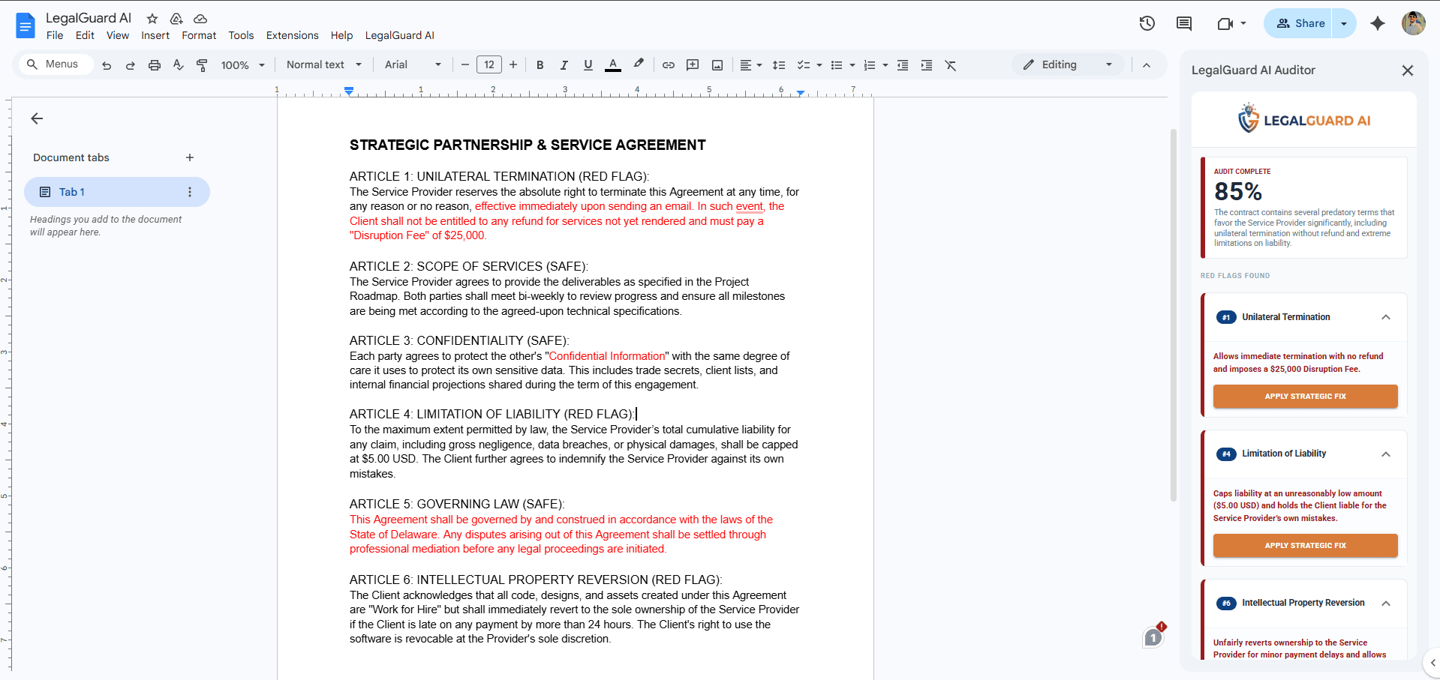1440x680 pixels.
Task: Open the Insert menu
Action: click(x=155, y=35)
